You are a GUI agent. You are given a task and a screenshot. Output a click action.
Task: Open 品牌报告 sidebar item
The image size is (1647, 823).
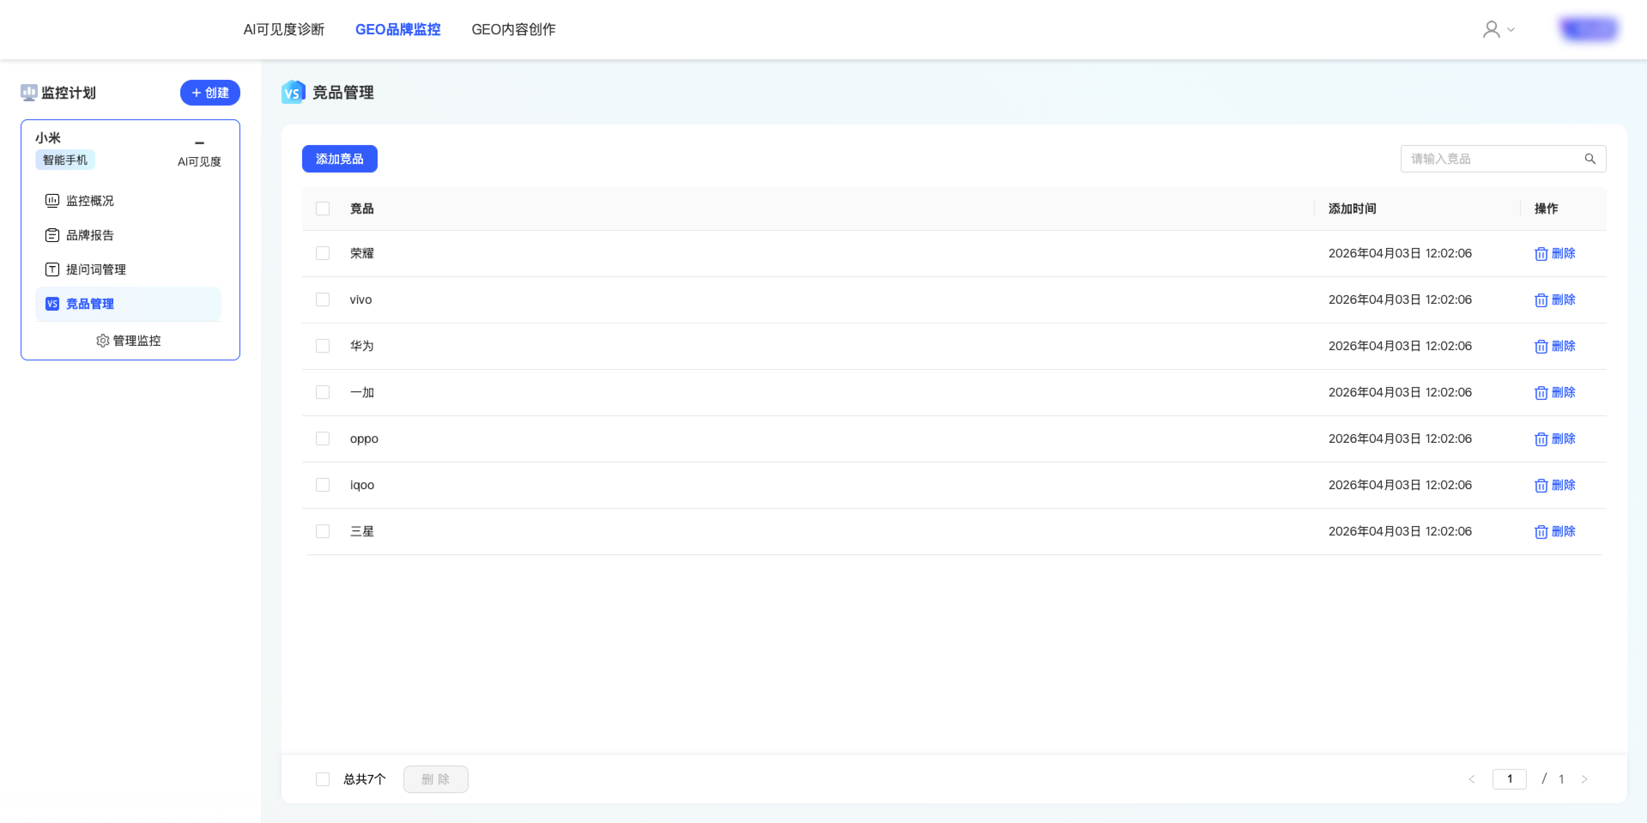90,235
